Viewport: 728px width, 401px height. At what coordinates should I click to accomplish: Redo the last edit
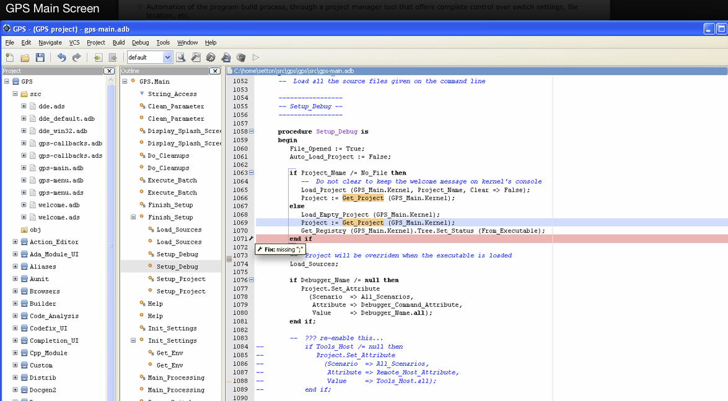[x=76, y=56]
